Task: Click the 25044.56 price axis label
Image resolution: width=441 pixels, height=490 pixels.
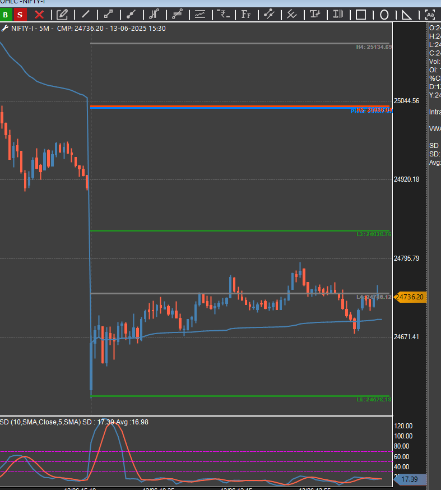Action: 406,101
